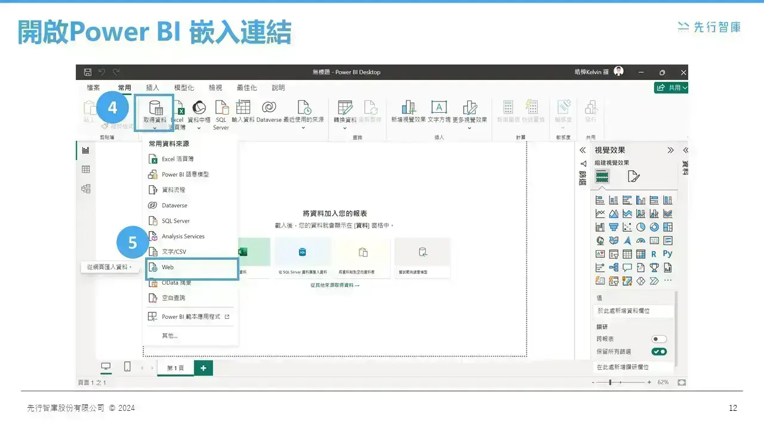
Task: Toggle the 跨報表 drill-through switch
Action: pyautogui.click(x=659, y=339)
